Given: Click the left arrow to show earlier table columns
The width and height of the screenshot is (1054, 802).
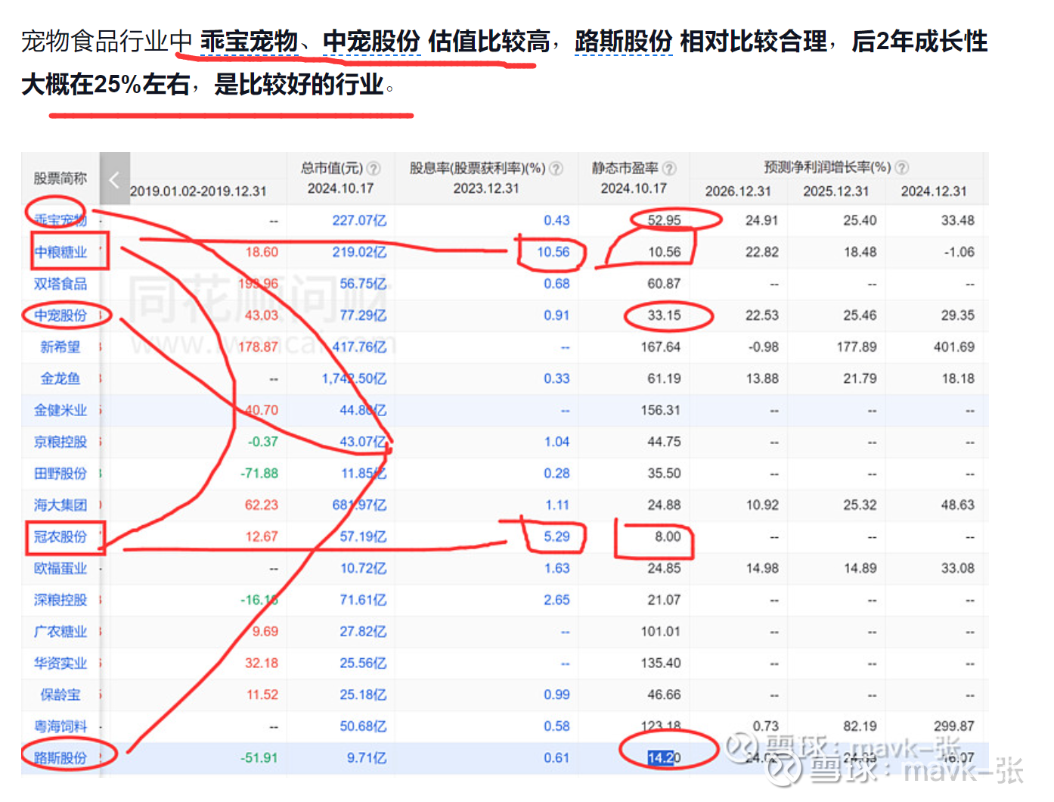Looking at the screenshot, I should click(x=115, y=179).
